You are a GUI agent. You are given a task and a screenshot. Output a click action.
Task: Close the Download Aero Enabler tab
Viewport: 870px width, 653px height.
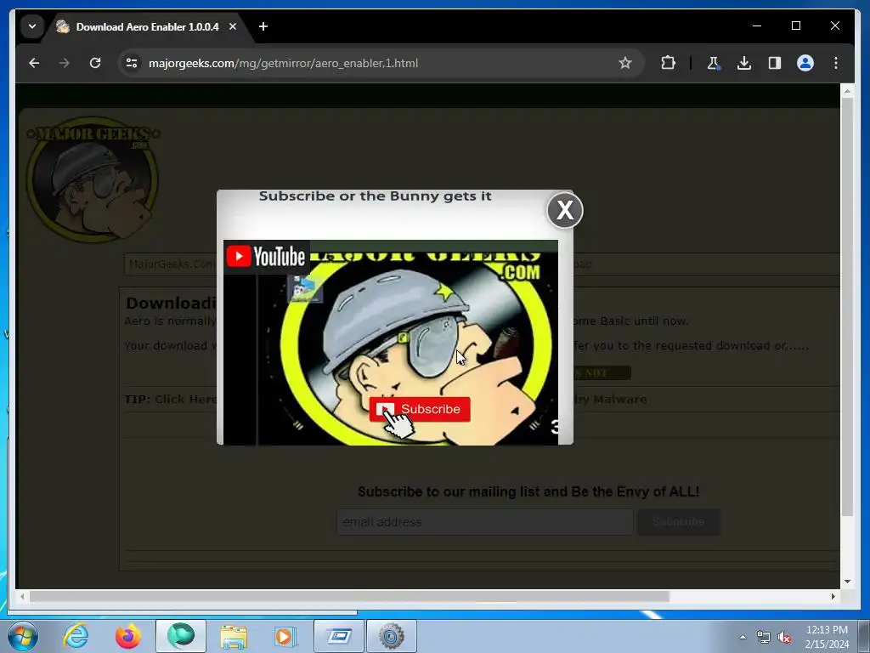click(233, 26)
